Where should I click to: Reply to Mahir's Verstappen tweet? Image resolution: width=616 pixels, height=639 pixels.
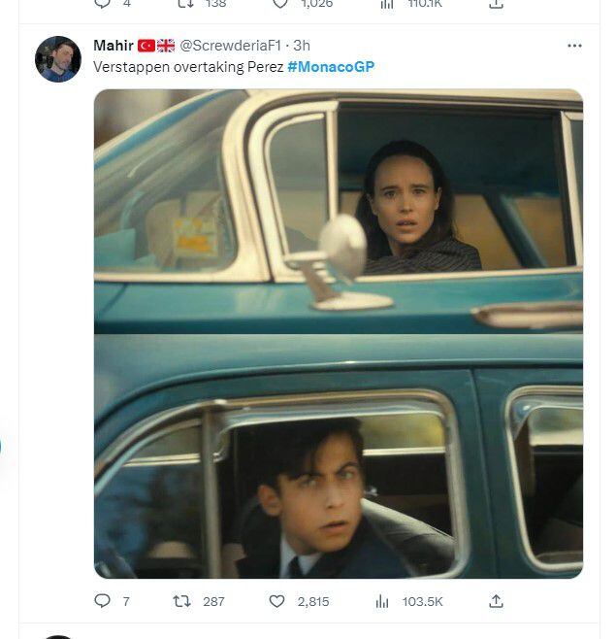coord(103,602)
